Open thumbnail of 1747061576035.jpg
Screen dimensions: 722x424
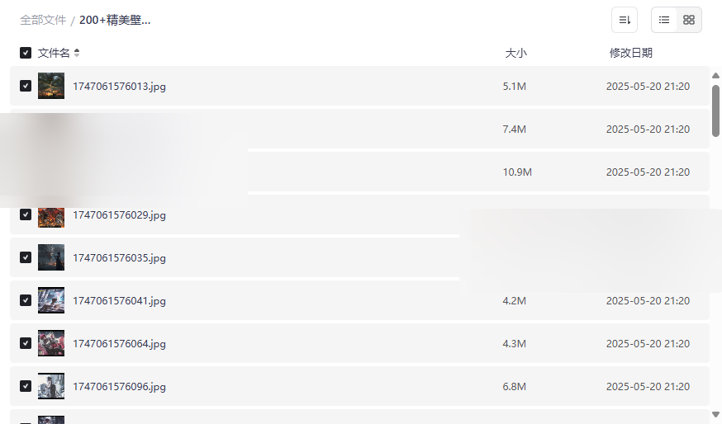point(51,257)
